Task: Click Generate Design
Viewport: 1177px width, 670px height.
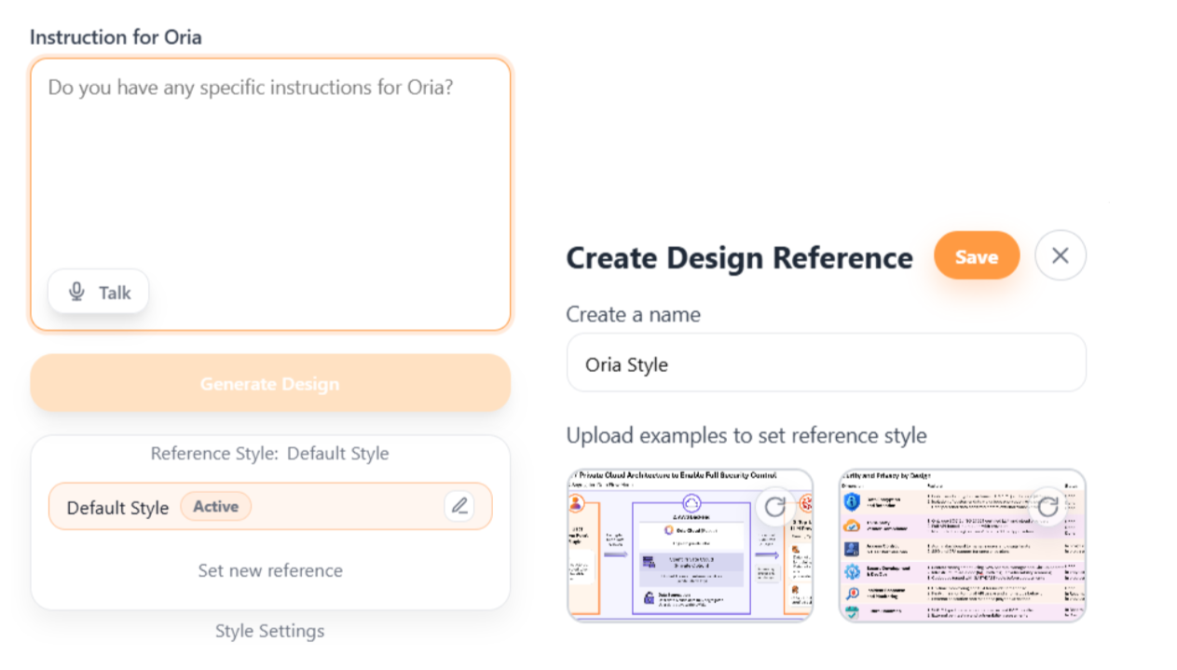Action: point(269,383)
